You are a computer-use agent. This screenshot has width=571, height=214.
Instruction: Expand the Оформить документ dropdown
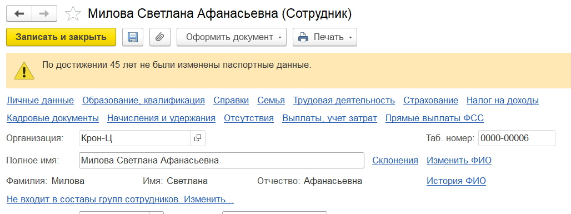(232, 37)
